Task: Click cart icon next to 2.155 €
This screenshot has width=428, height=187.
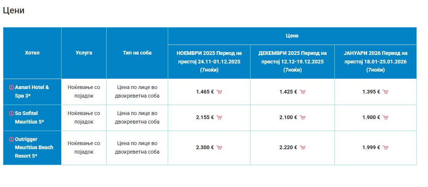Action: [219, 118]
